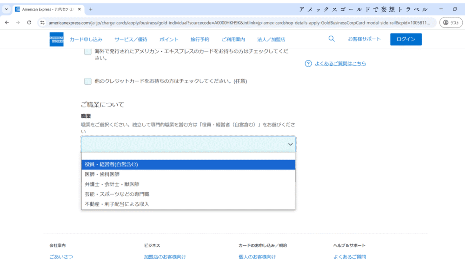Click the address bar URL
Viewport: 465px width, 262px height.
[x=239, y=22]
